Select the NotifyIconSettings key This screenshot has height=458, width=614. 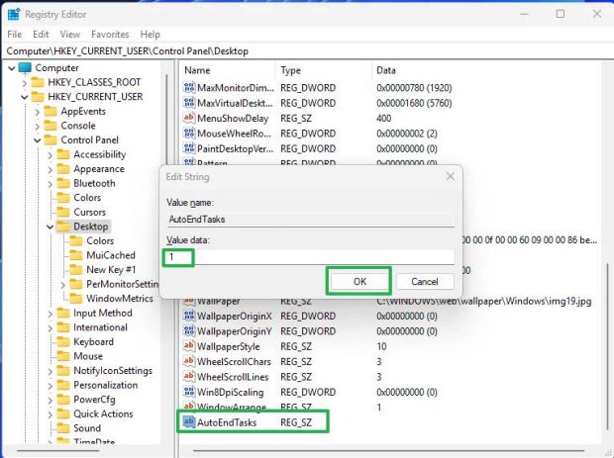coord(113,371)
